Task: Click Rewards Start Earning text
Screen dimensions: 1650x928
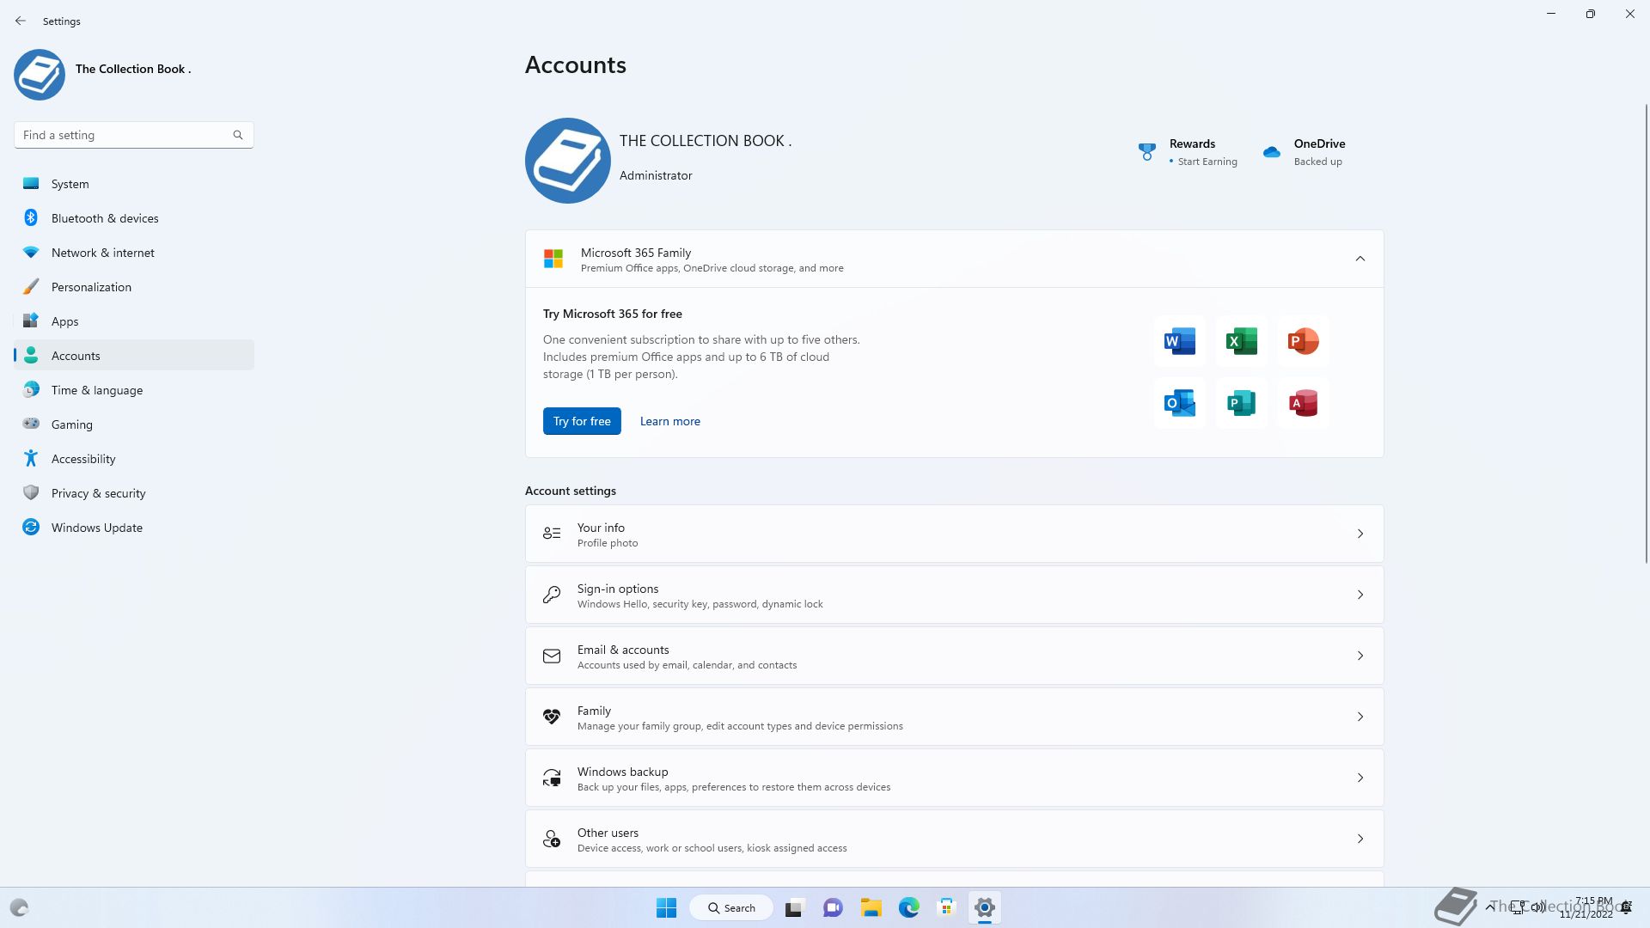Action: pyautogui.click(x=1207, y=162)
